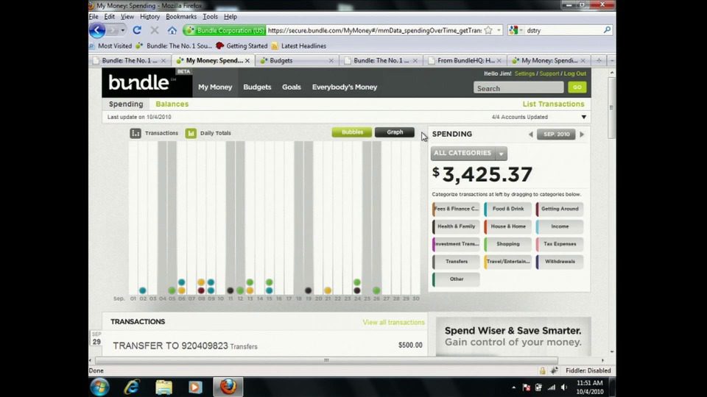707x397 pixels.
Task: Close the active My Money tab
Action: 247,61
